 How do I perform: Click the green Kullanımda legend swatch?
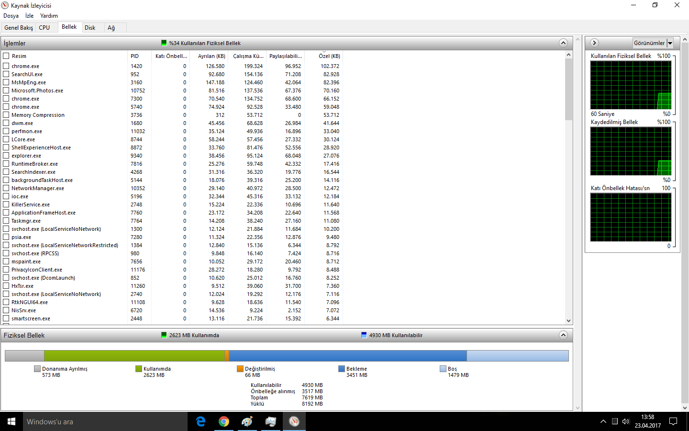139,369
